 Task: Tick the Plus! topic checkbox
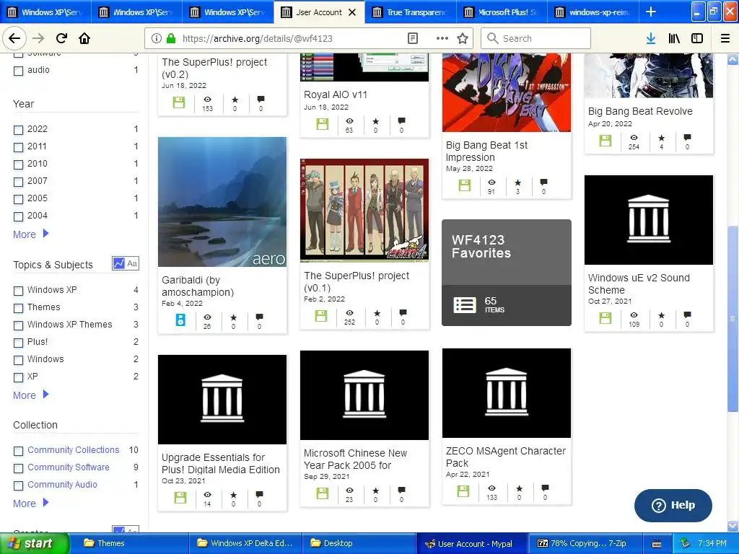click(x=18, y=343)
